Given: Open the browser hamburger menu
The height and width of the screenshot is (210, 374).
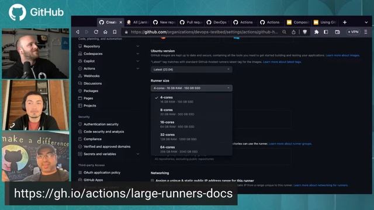Looking at the screenshot, I should 366,32.
